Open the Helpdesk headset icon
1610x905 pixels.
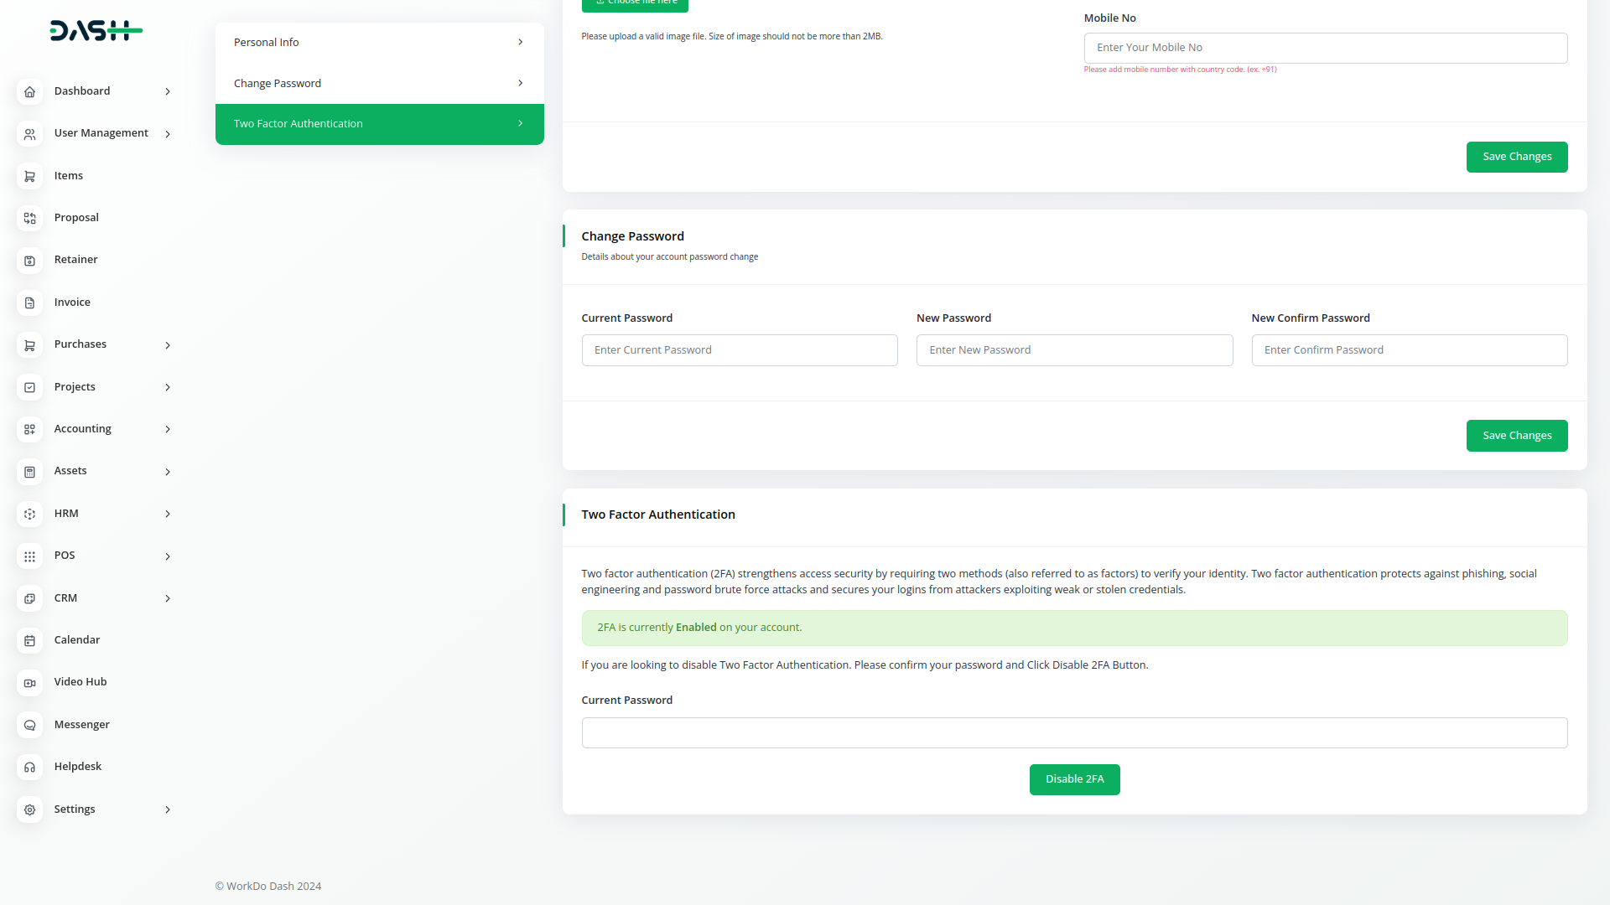point(29,768)
